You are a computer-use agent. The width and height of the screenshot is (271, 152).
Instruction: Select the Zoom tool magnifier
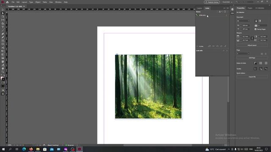click(x=3, y=72)
